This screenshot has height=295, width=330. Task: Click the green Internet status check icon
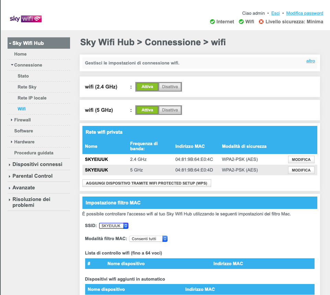(x=213, y=22)
